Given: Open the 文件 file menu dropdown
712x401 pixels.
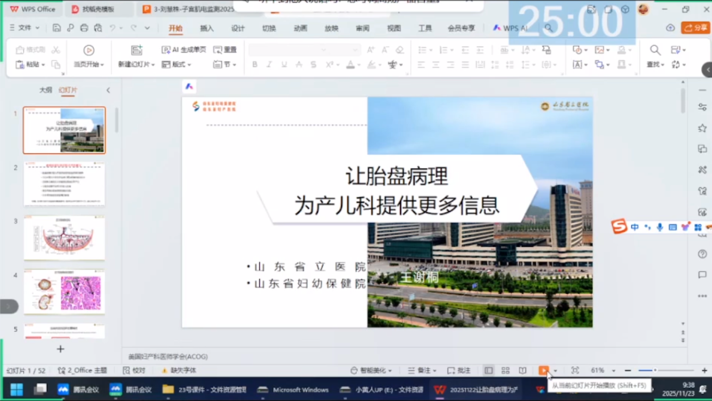Looking at the screenshot, I should point(24,28).
